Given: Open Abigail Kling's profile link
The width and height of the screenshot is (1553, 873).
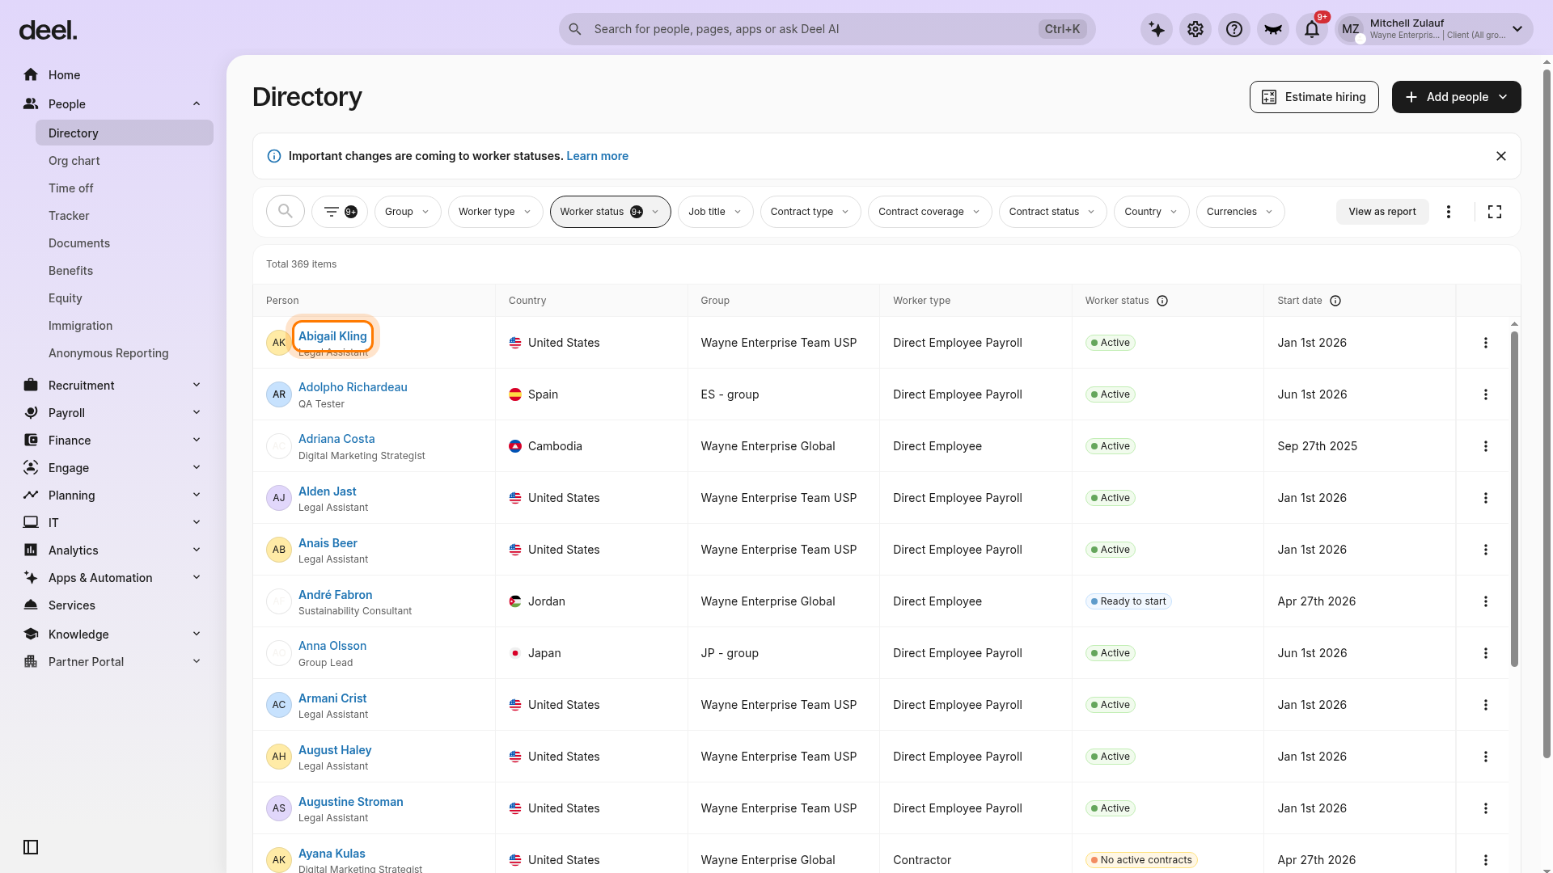Looking at the screenshot, I should click(x=332, y=336).
